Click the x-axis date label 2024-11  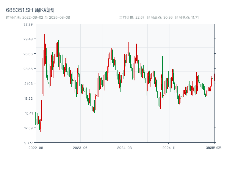point(169,148)
